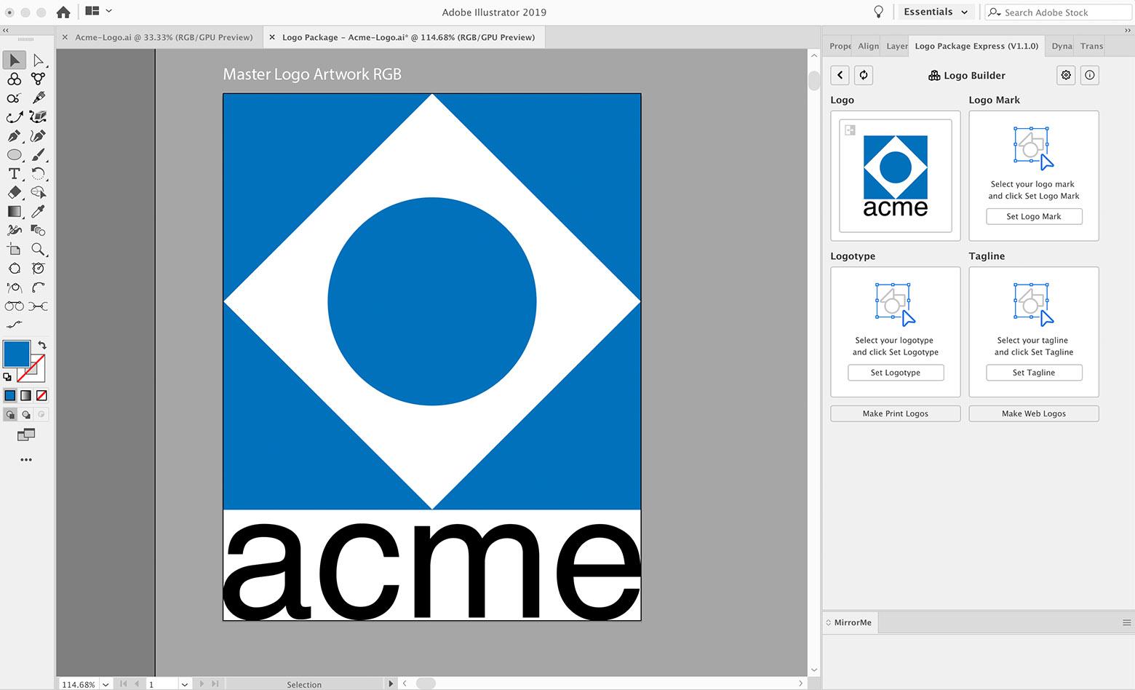The image size is (1135, 690).
Task: Select the Pen tool
Action: (15, 136)
